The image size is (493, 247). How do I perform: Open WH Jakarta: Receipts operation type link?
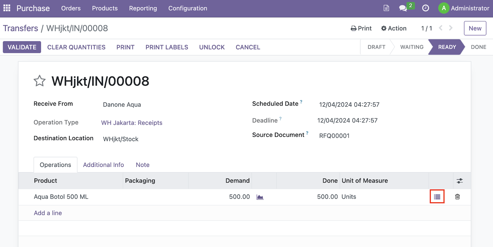pos(132,123)
